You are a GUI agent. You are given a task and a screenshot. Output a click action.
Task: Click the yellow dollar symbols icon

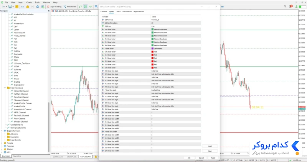pyautogui.click(x=17, y=7)
